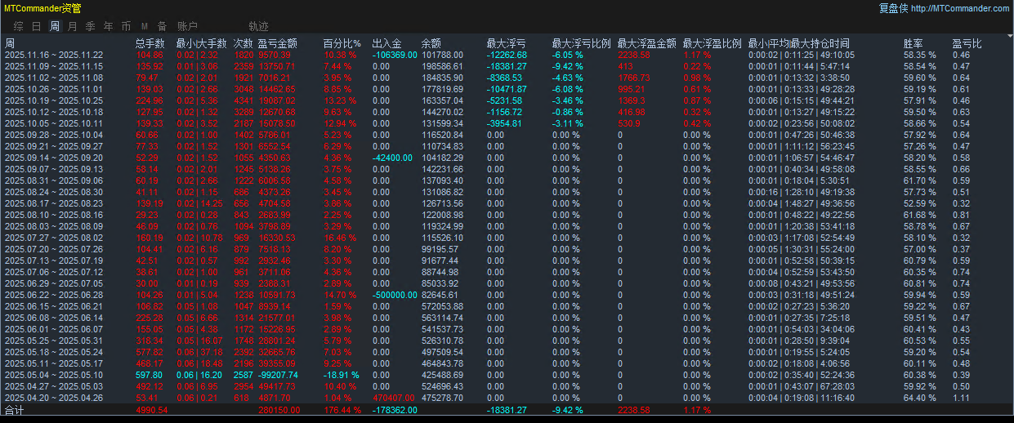This screenshot has width=1014, height=423.
Task: Click balance value 101788.00
Action: tap(442, 55)
